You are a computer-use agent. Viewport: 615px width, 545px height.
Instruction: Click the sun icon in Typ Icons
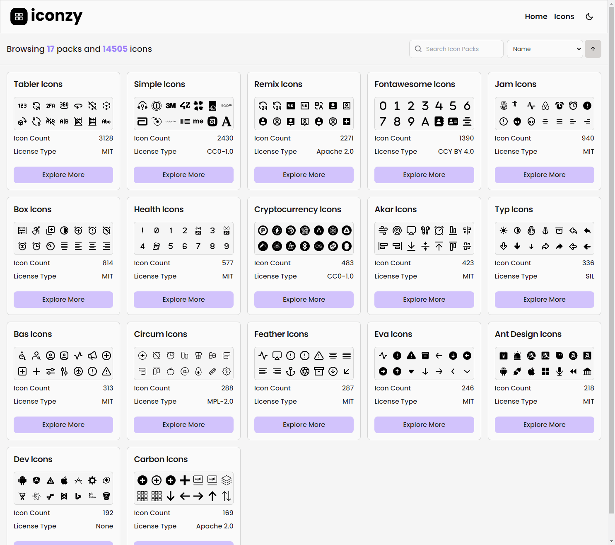pos(504,230)
